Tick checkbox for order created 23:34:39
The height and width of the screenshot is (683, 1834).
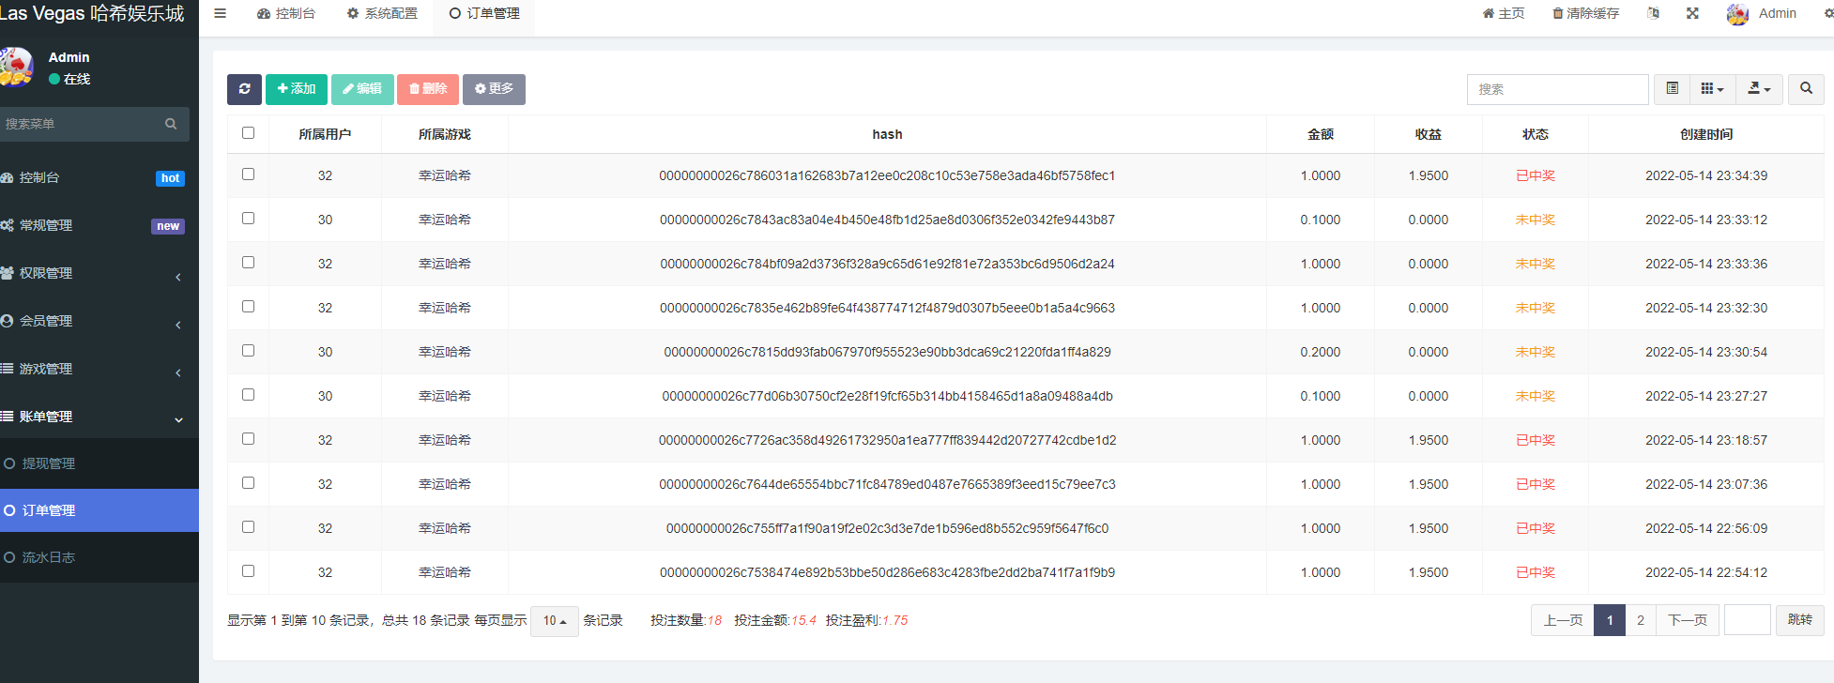(x=248, y=175)
